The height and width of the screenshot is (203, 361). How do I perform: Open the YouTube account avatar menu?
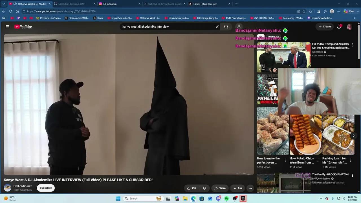pyautogui.click(x=349, y=27)
